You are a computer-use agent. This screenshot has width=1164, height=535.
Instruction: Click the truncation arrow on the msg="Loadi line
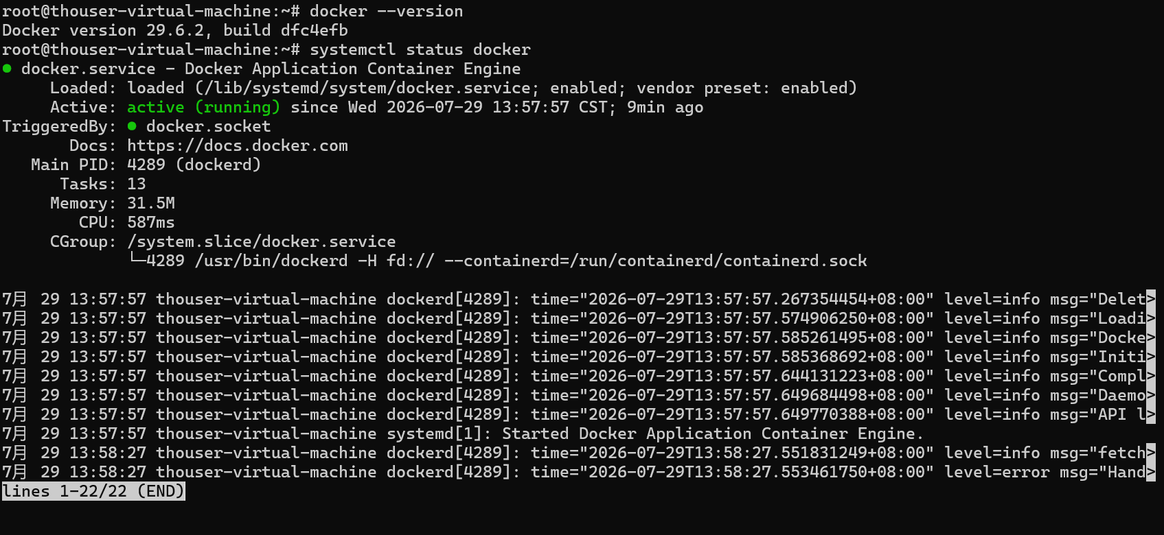(x=1151, y=318)
